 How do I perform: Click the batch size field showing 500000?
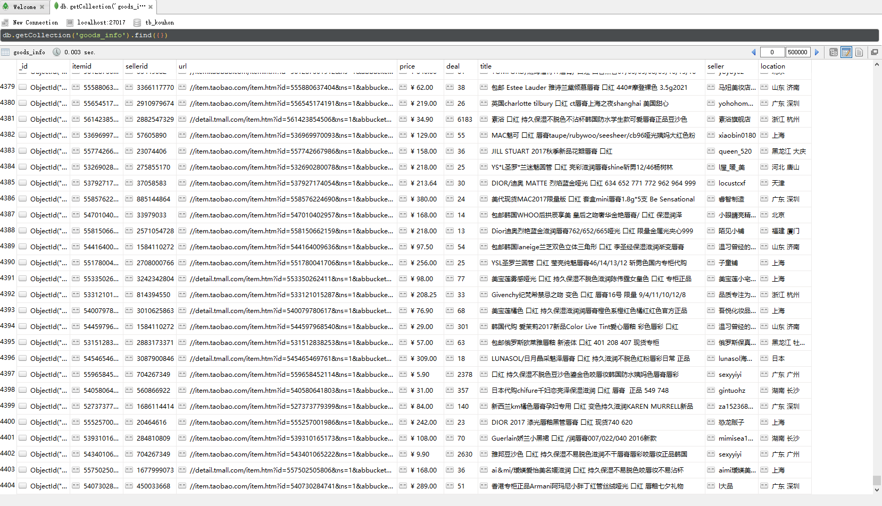797,52
